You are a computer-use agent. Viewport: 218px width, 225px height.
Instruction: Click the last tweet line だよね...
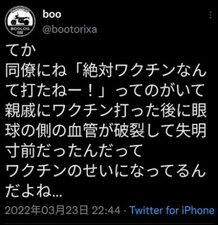[x=34, y=190]
